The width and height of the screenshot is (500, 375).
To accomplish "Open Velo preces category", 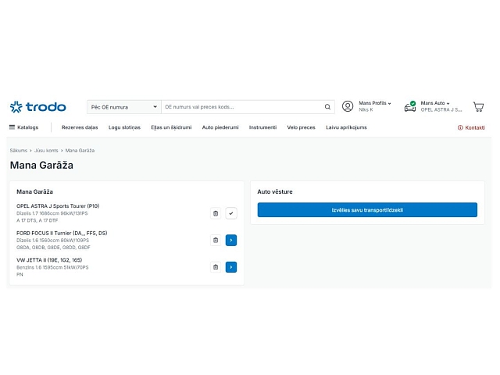I will tap(301, 127).
